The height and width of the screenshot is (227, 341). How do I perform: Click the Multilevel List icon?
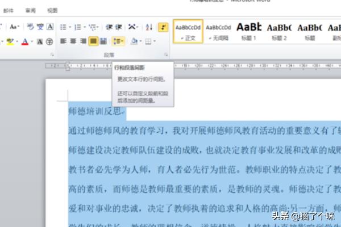coord(93,27)
